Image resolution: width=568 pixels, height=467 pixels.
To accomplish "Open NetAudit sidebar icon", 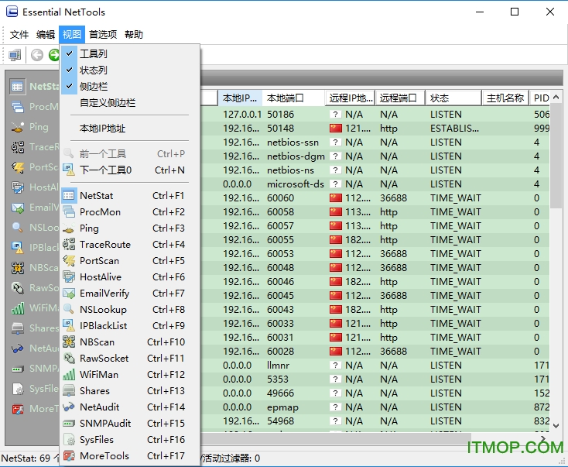I will [17, 349].
